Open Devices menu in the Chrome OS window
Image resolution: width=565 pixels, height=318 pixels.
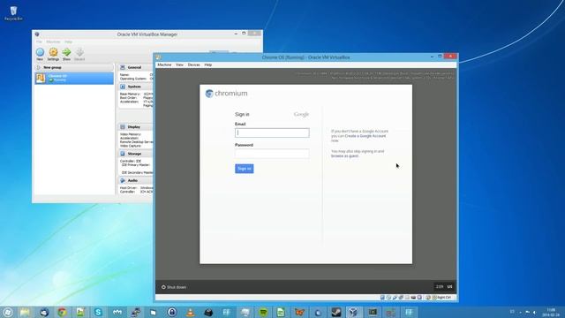click(194, 64)
